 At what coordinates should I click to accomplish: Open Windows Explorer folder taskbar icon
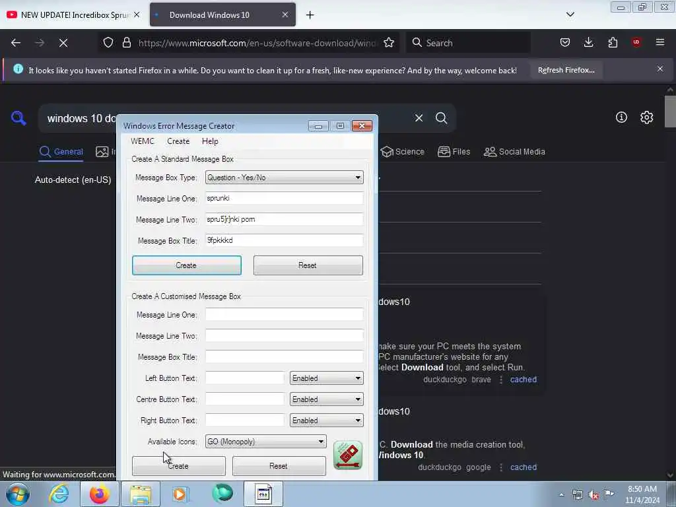[141, 494]
